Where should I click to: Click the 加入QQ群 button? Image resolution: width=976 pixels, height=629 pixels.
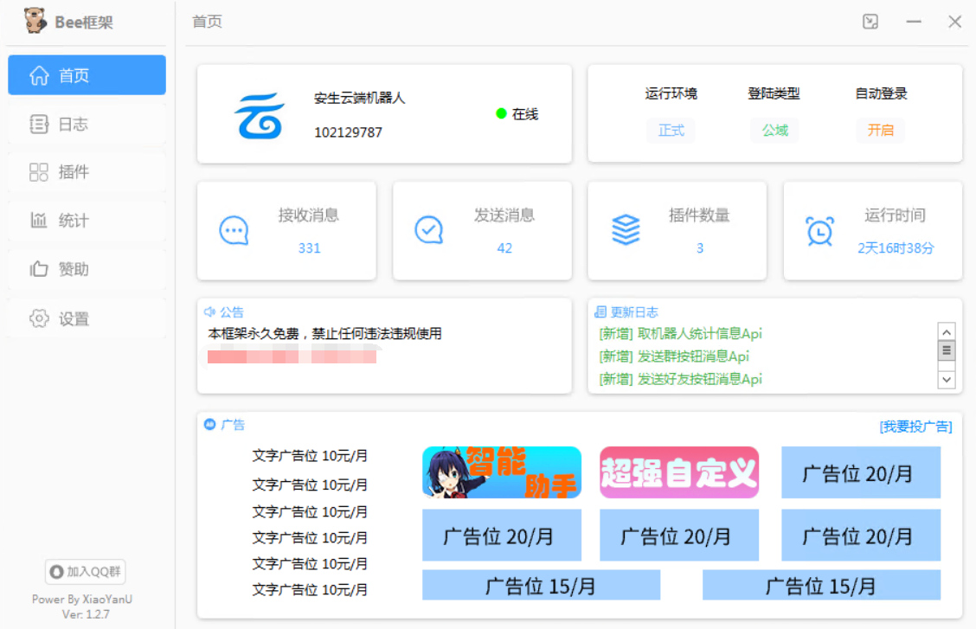pyautogui.click(x=87, y=572)
